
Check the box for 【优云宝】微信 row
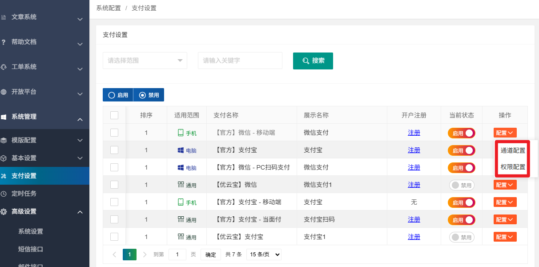[x=114, y=185]
